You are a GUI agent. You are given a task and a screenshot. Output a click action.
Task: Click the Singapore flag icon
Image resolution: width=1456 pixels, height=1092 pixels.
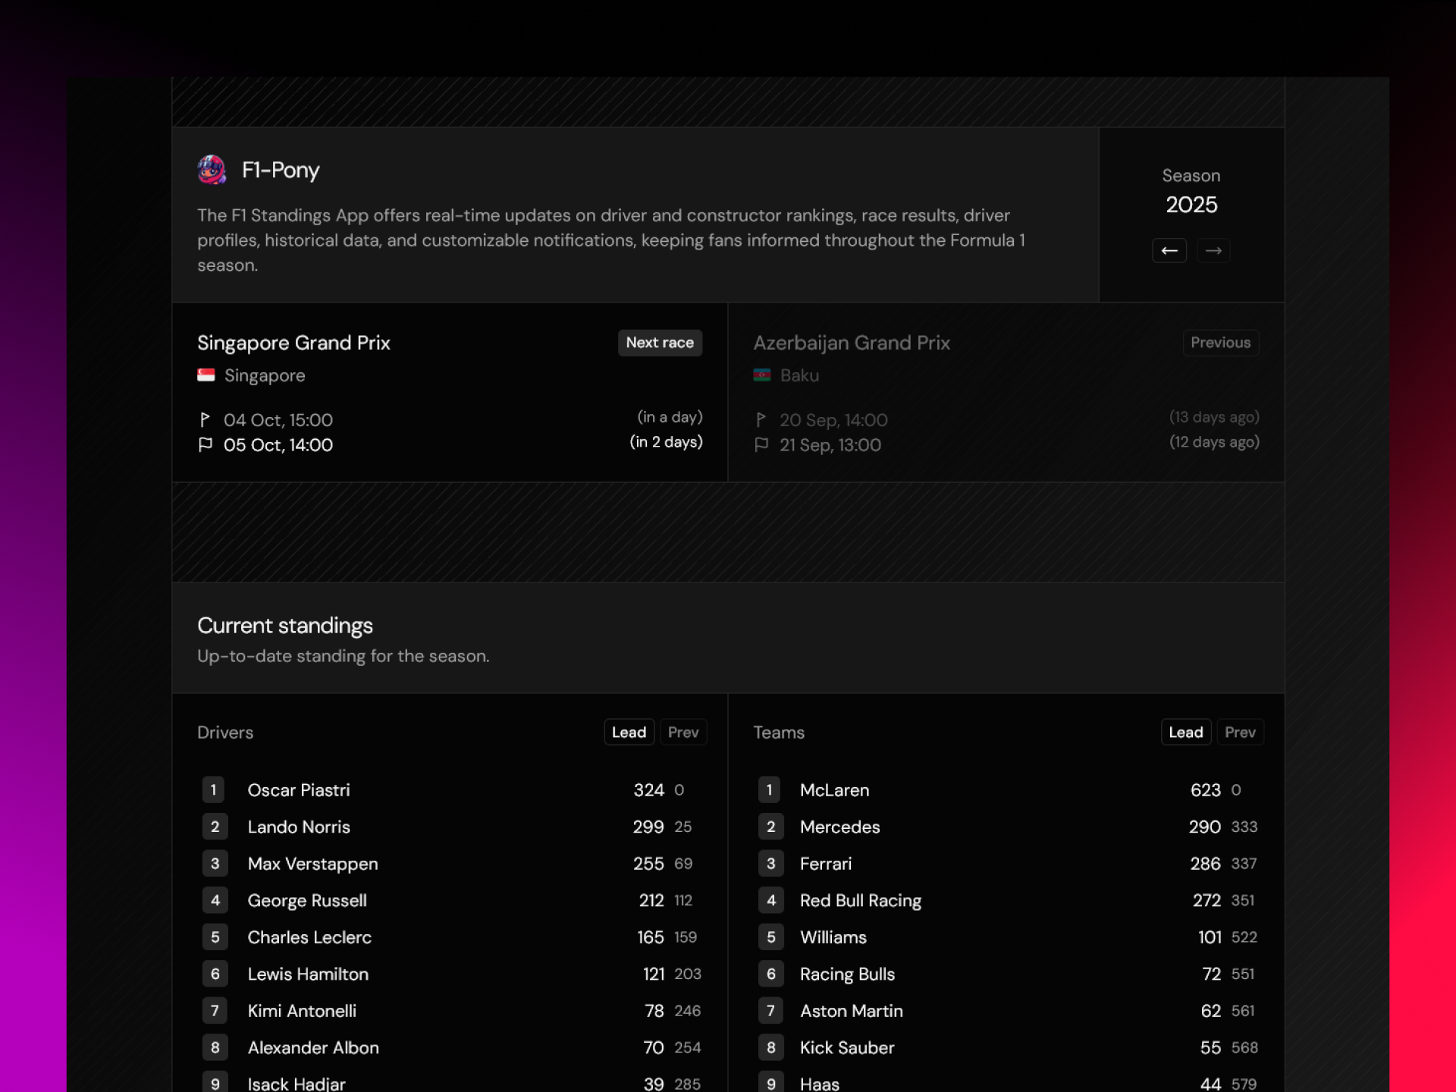[206, 375]
